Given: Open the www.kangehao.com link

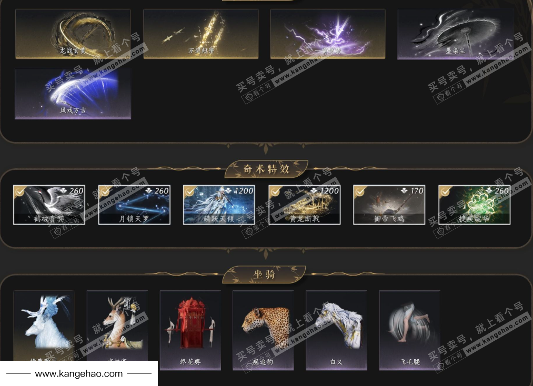Looking at the screenshot, I should click(x=79, y=373).
